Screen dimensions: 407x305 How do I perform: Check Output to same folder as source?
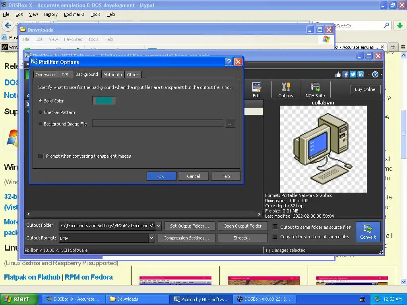click(275, 227)
